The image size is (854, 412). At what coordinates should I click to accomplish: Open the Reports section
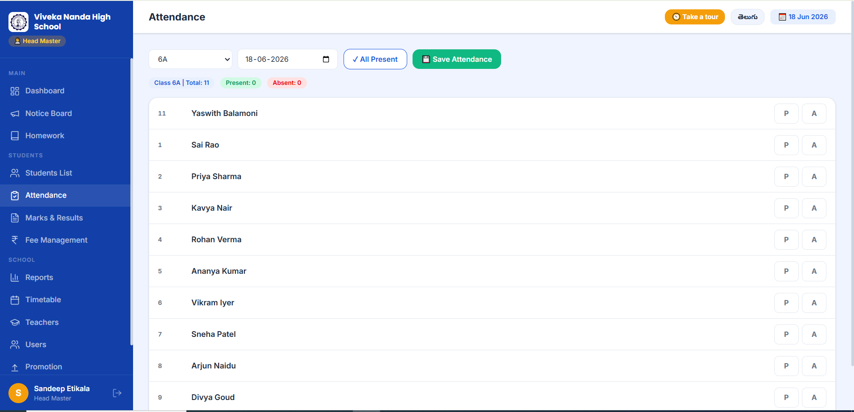(65, 277)
